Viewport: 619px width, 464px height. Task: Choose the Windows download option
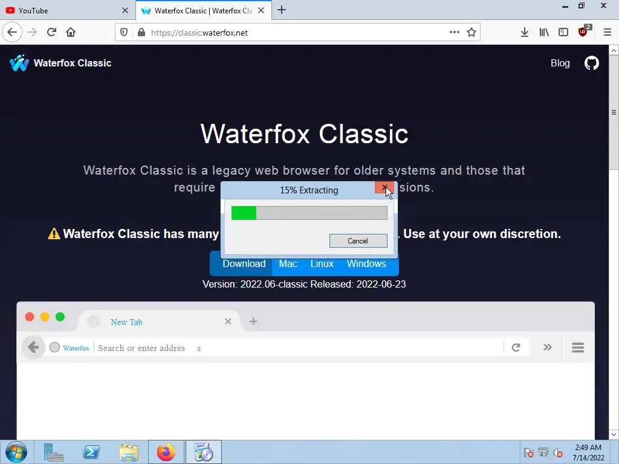pos(366,264)
